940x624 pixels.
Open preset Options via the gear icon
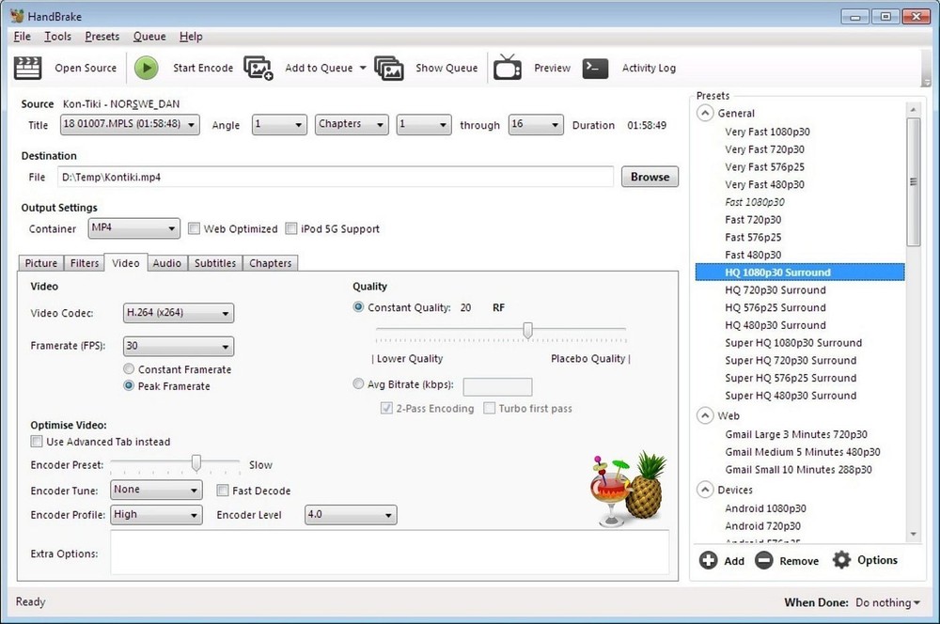(841, 560)
